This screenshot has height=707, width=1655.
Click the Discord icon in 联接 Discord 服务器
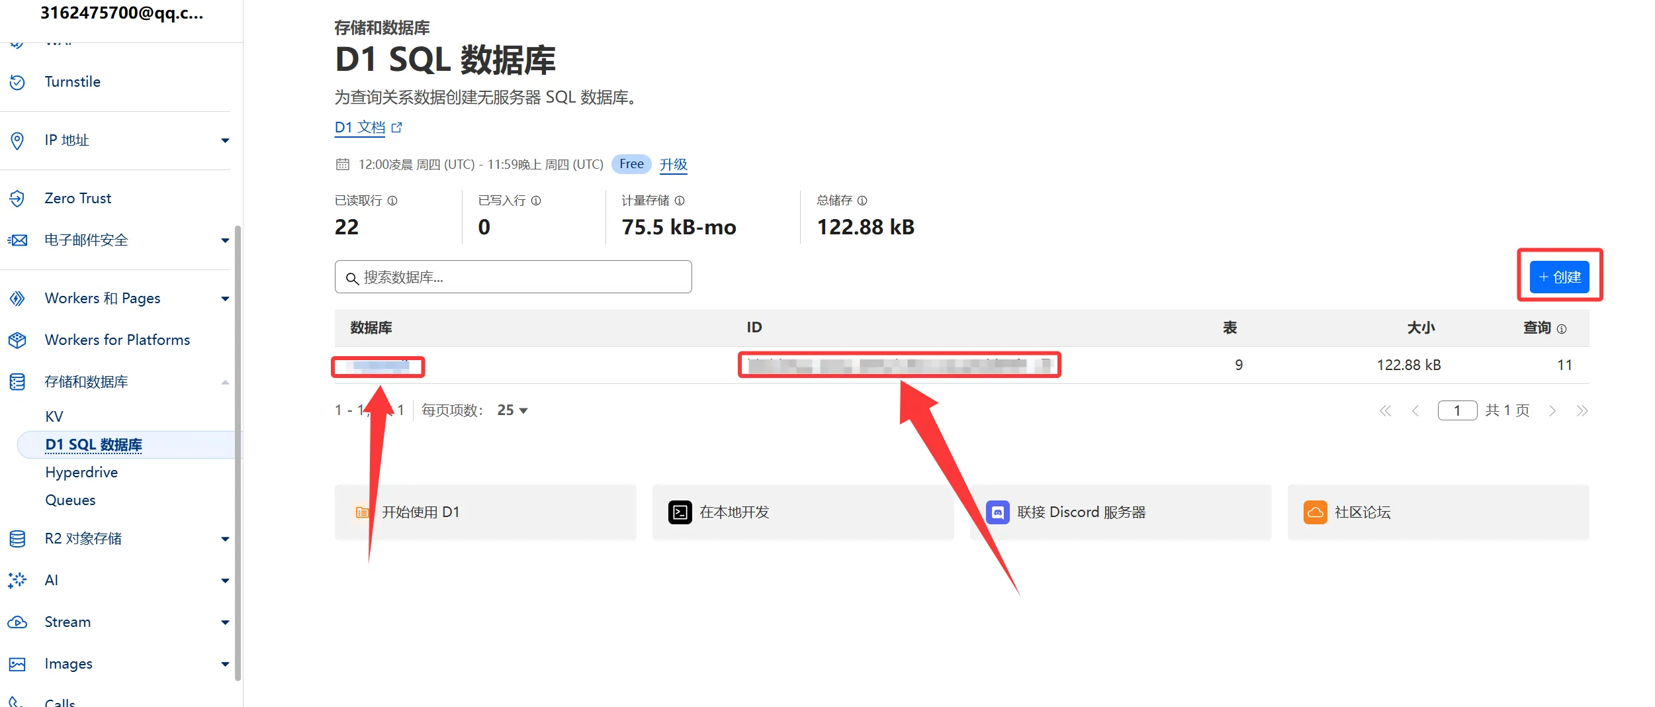click(x=997, y=512)
